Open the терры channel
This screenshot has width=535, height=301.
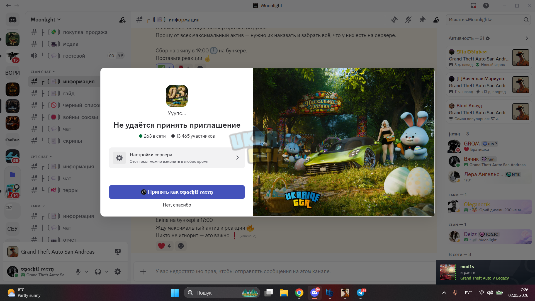coord(77,190)
